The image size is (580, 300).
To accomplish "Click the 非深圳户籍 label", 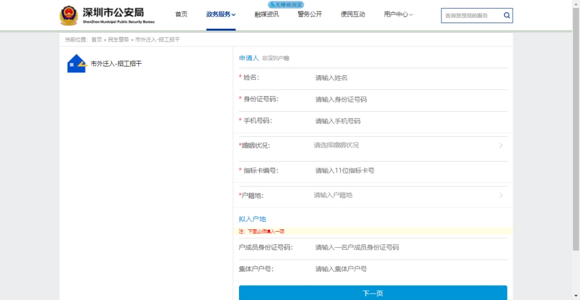I will tap(275, 58).
